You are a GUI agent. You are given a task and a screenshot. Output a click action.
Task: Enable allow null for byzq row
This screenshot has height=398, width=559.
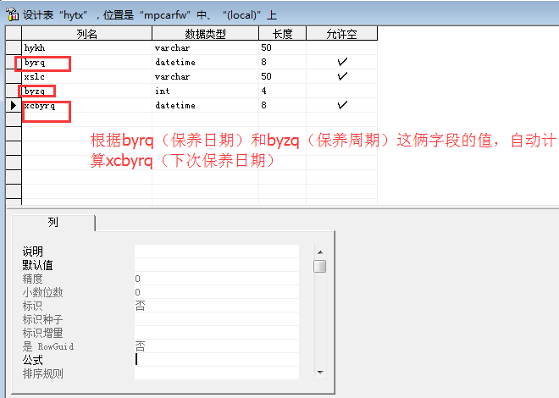click(342, 91)
